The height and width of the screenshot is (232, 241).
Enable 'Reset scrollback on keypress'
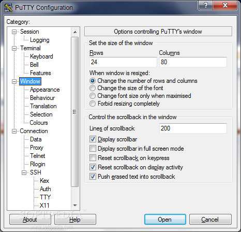point(93,158)
